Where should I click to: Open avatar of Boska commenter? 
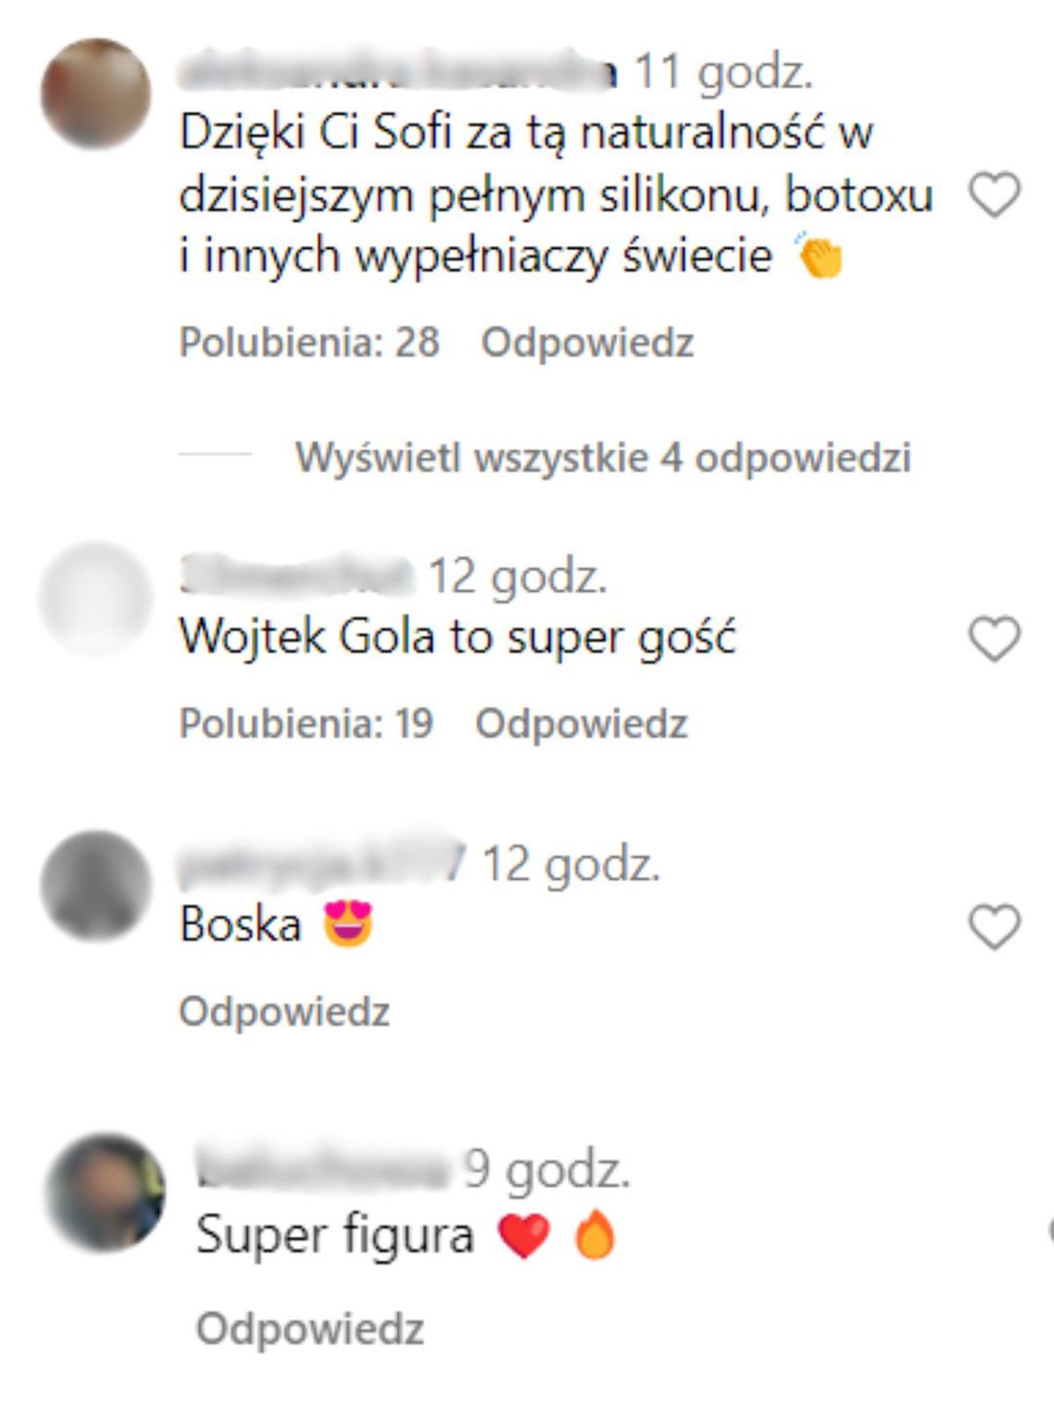point(96,886)
